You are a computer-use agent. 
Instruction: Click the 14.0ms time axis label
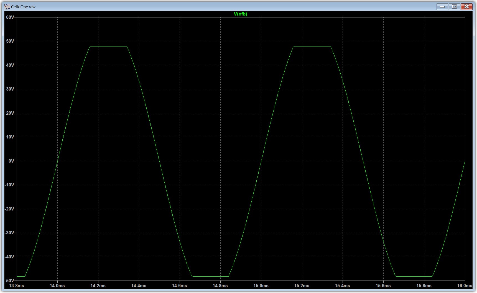point(57,286)
